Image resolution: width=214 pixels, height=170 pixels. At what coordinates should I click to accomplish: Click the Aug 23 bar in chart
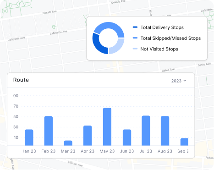click(165, 131)
